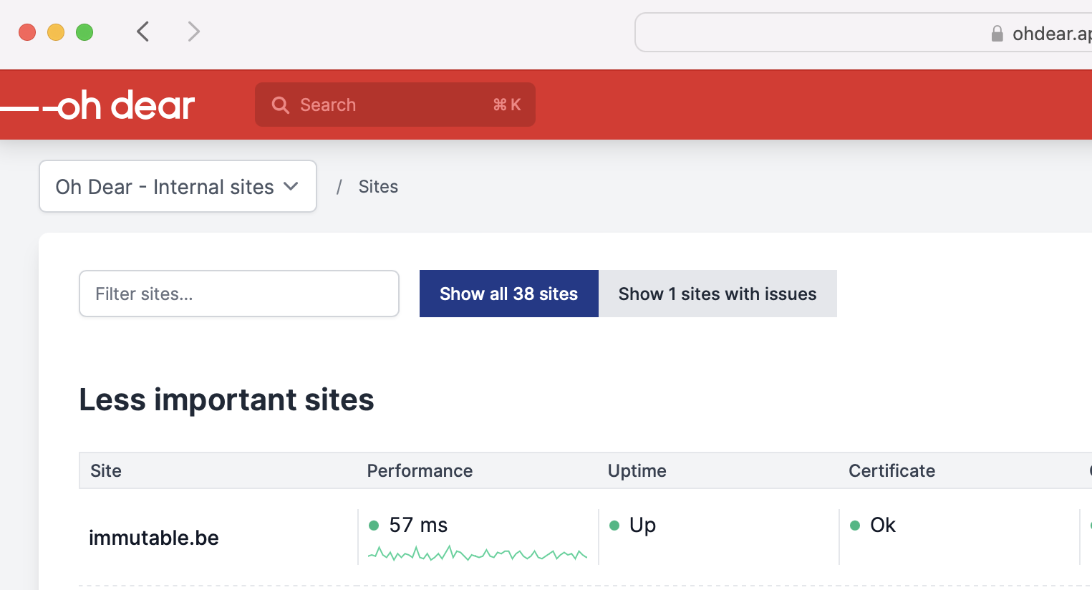
Task: Minimize the window with yellow button
Action: [x=56, y=32]
